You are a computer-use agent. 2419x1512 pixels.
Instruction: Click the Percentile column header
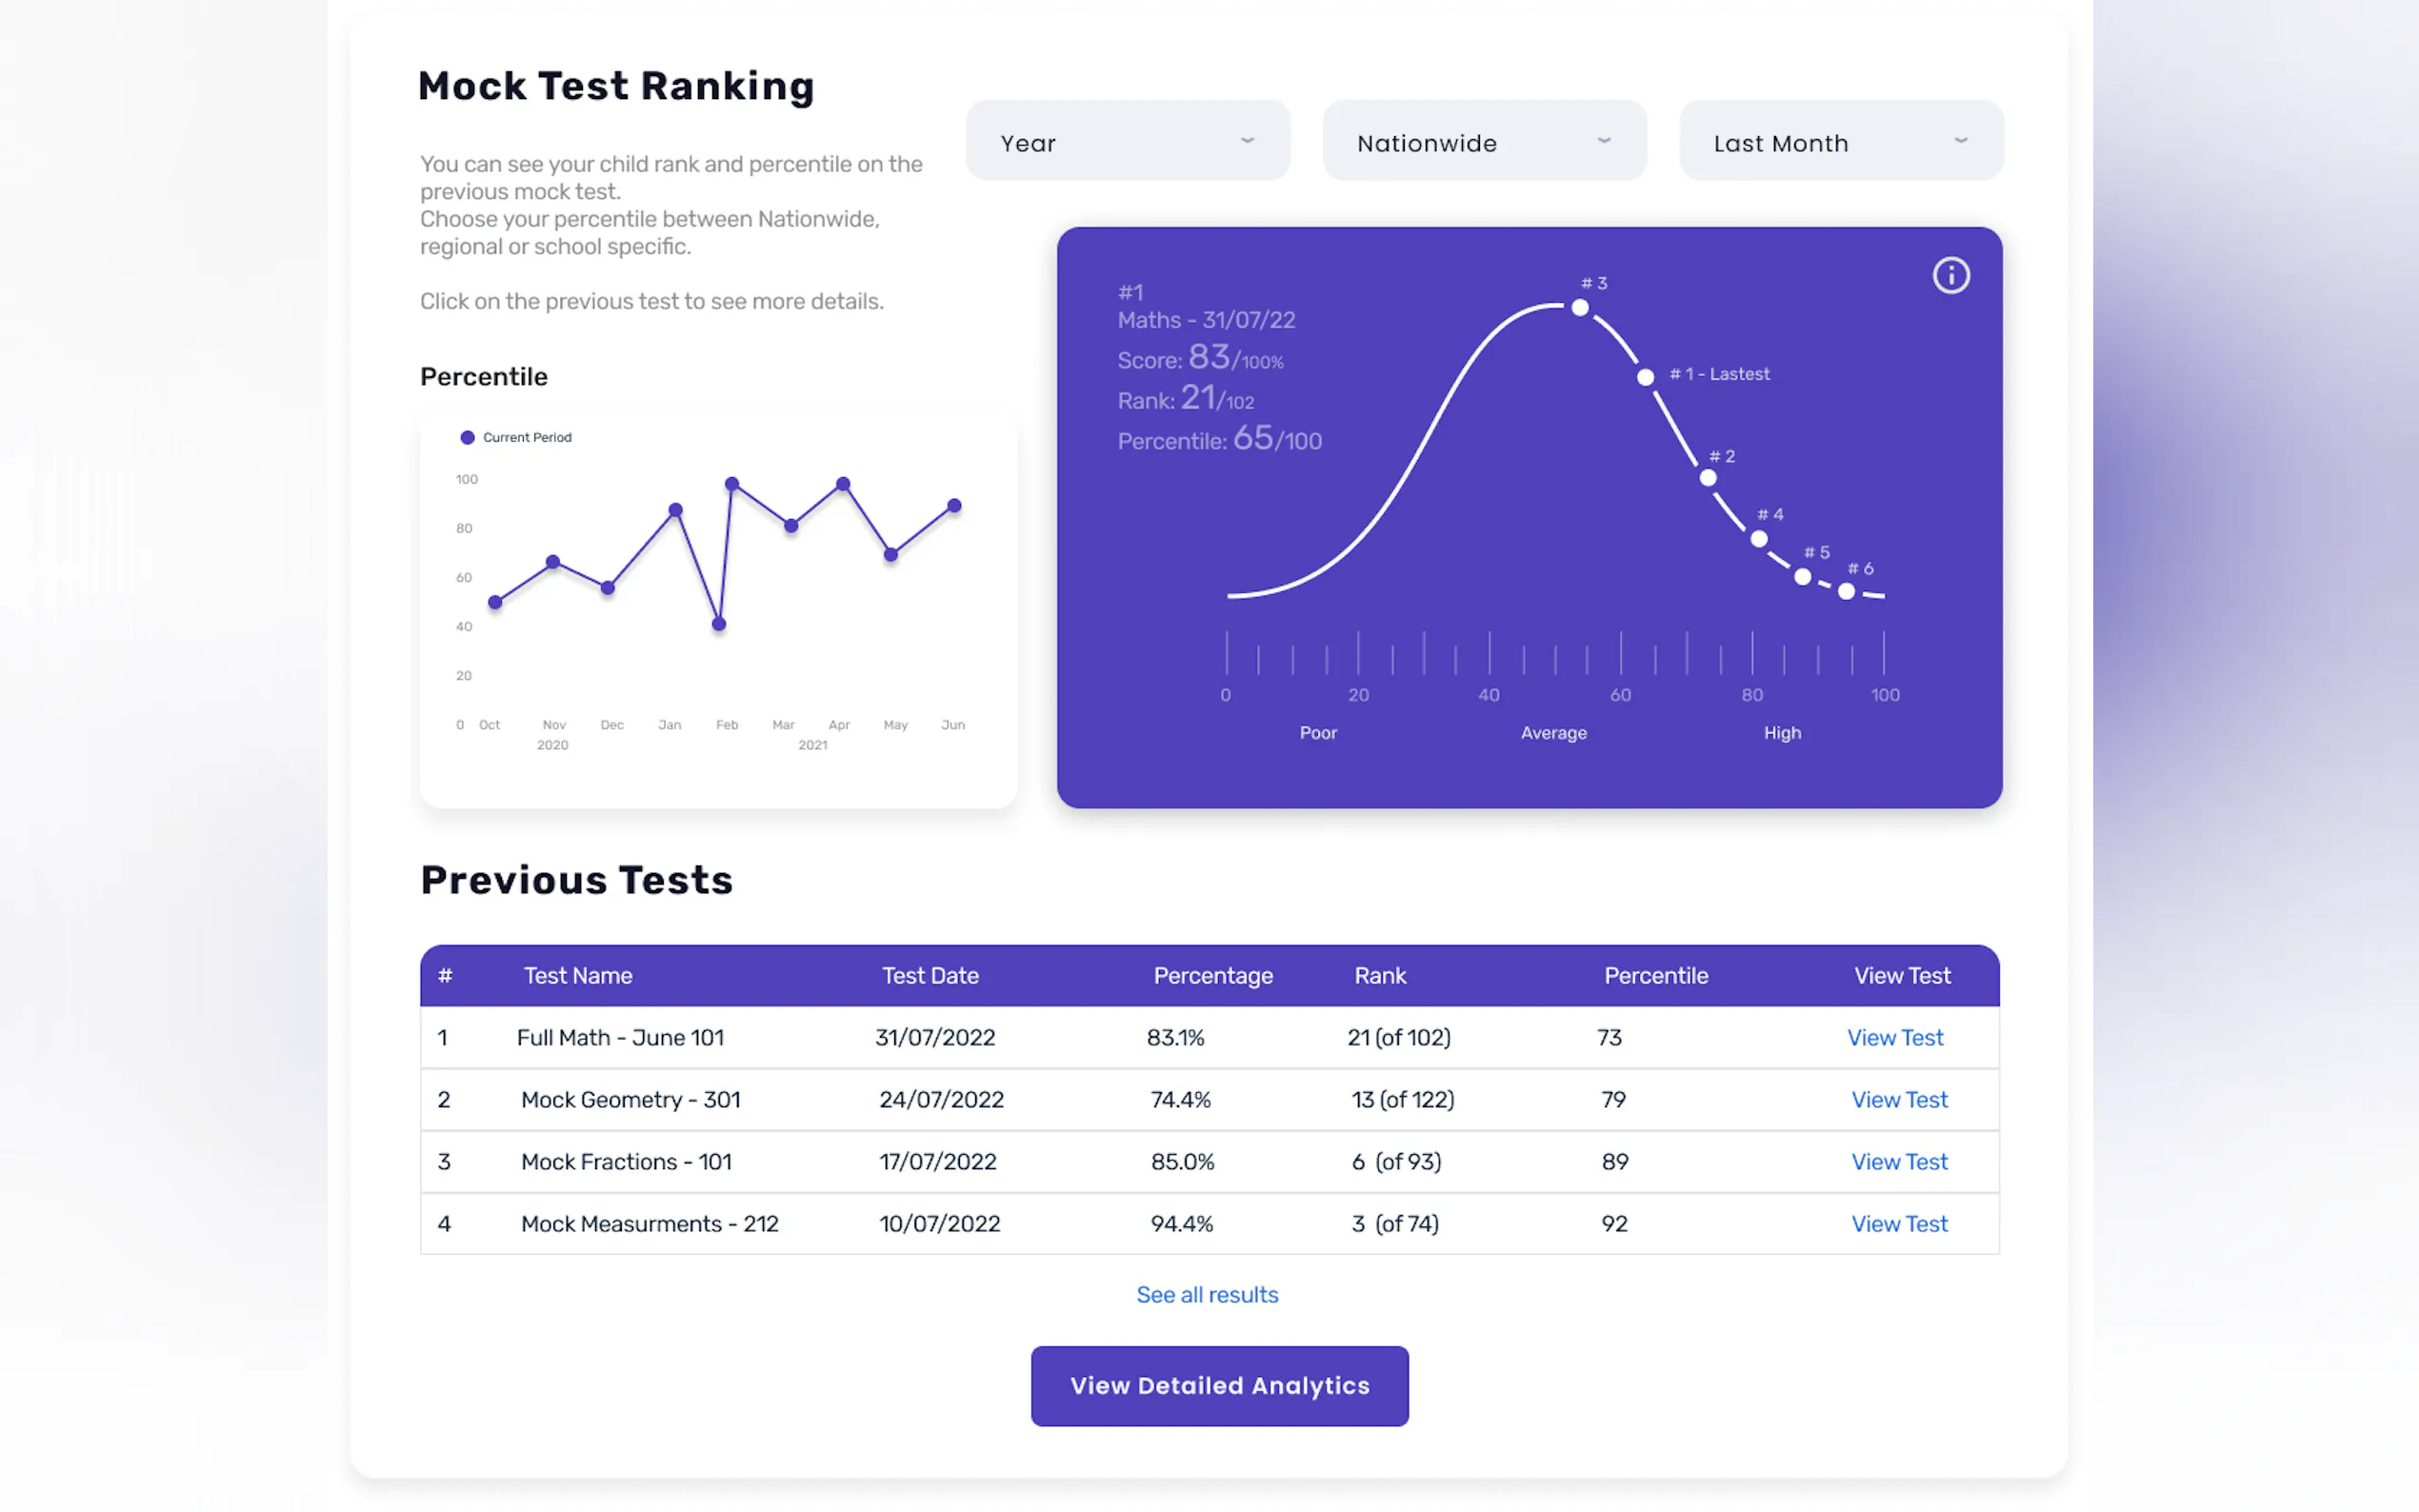(x=1655, y=975)
